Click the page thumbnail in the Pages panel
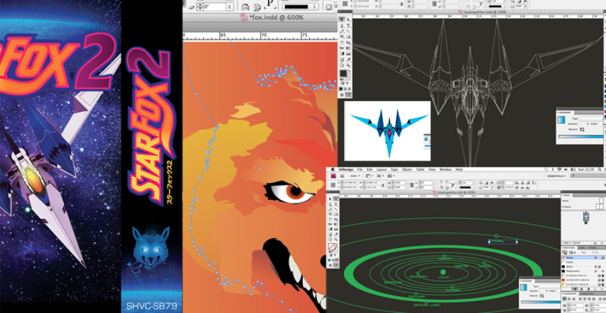The height and width of the screenshot is (313, 606). point(586,217)
